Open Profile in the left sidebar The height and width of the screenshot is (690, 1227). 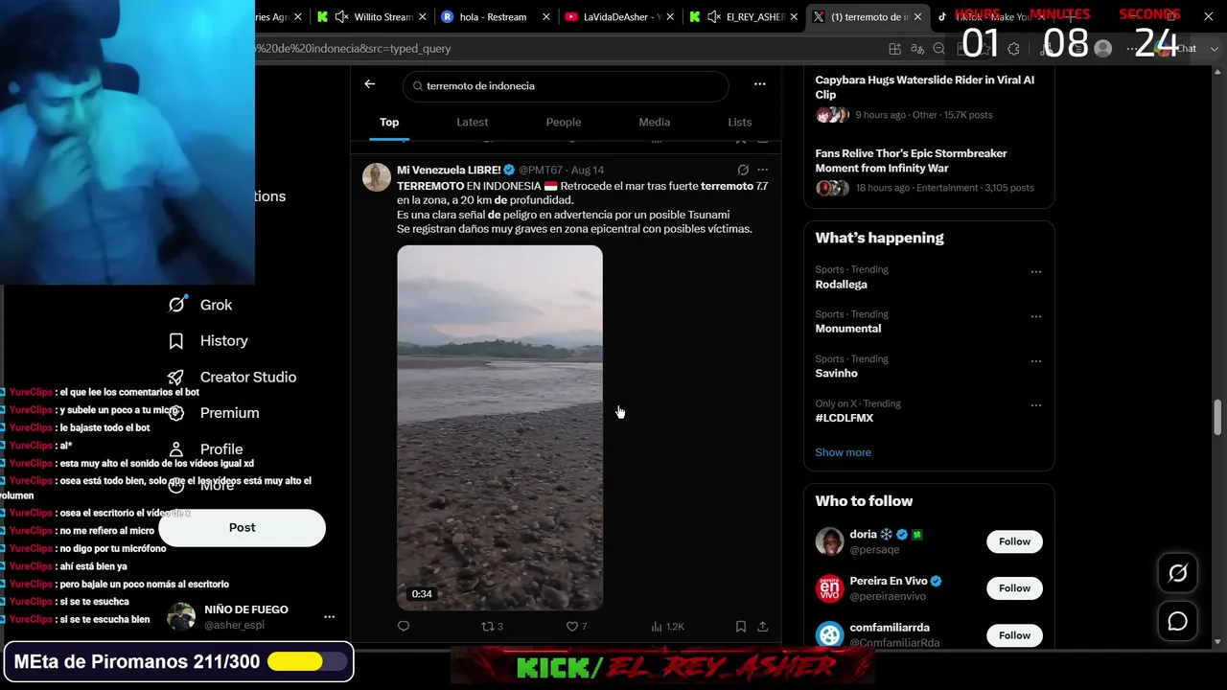205,449
